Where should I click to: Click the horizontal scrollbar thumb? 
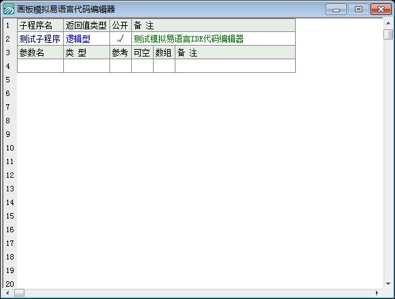click(19, 293)
